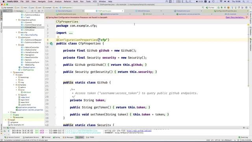This screenshot has height=142, width=252.
Task: Open the Messages tool window
Action: pos(69,137)
